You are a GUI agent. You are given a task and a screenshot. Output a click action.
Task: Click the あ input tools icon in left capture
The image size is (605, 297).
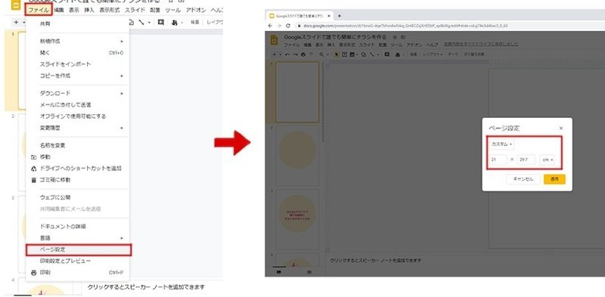[175, 23]
